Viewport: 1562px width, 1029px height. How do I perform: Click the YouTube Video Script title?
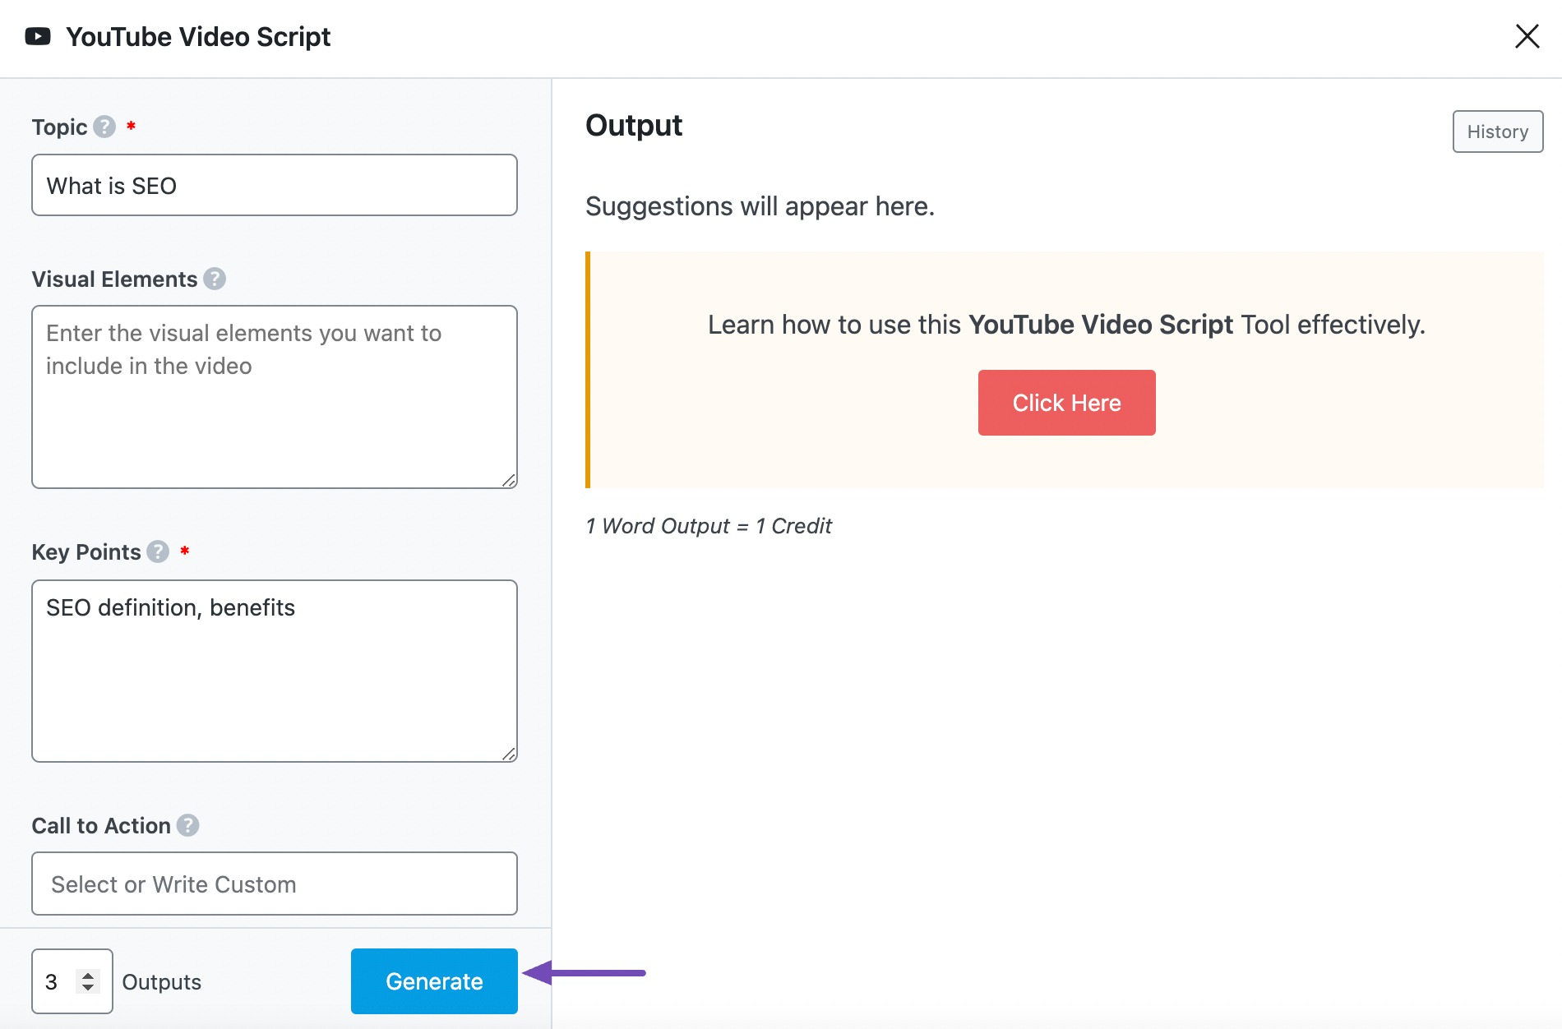198,37
